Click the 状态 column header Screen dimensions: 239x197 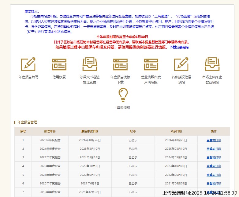[133, 131]
